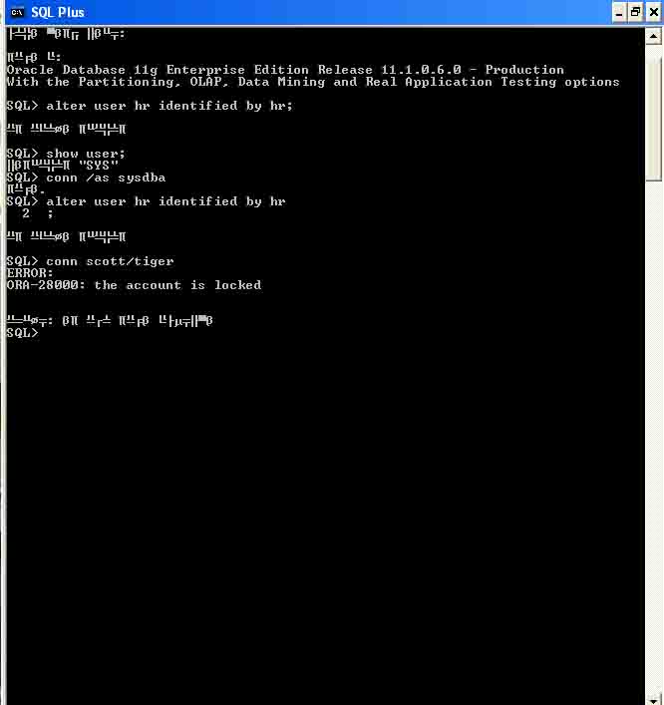This screenshot has height=705, width=664.
Task: Click the ERROR: output line
Action: pos(30,273)
